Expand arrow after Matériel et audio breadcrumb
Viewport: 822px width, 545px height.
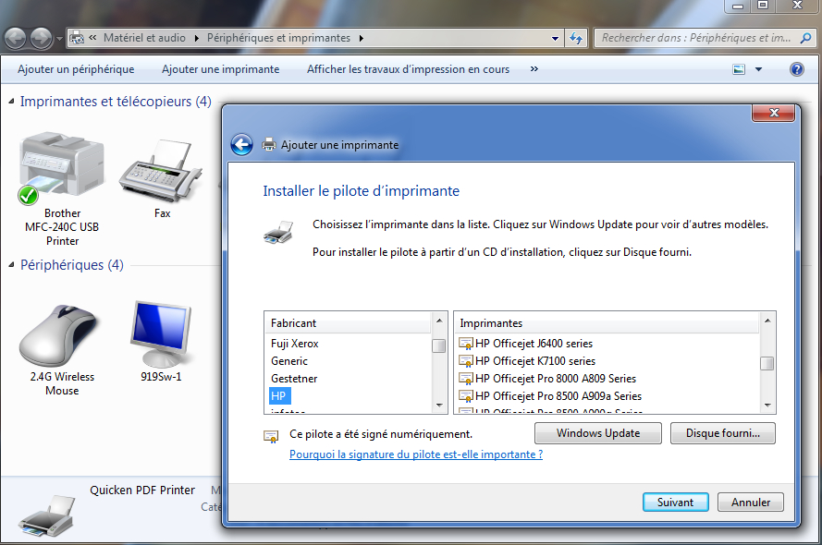[197, 38]
